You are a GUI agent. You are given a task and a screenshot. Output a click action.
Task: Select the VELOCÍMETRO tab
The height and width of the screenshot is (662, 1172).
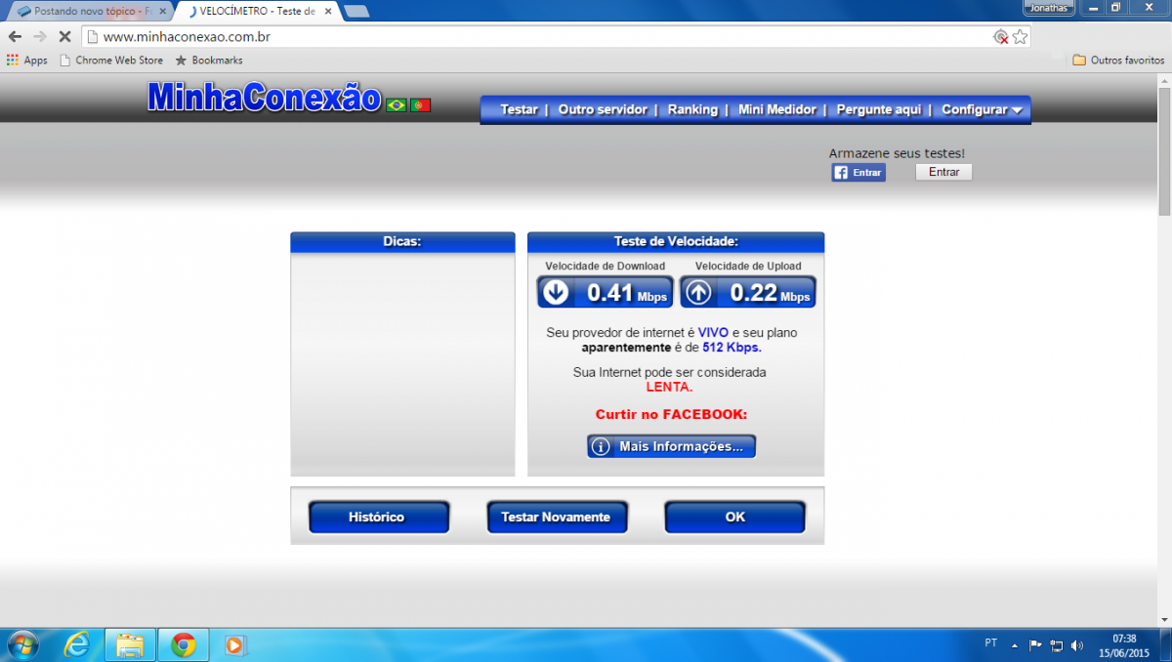[259, 11]
